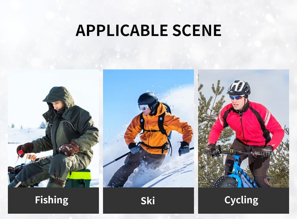Click the APPLICABLE SCENE heading
Image resolution: width=297 pixels, height=219 pixels.
(148, 30)
